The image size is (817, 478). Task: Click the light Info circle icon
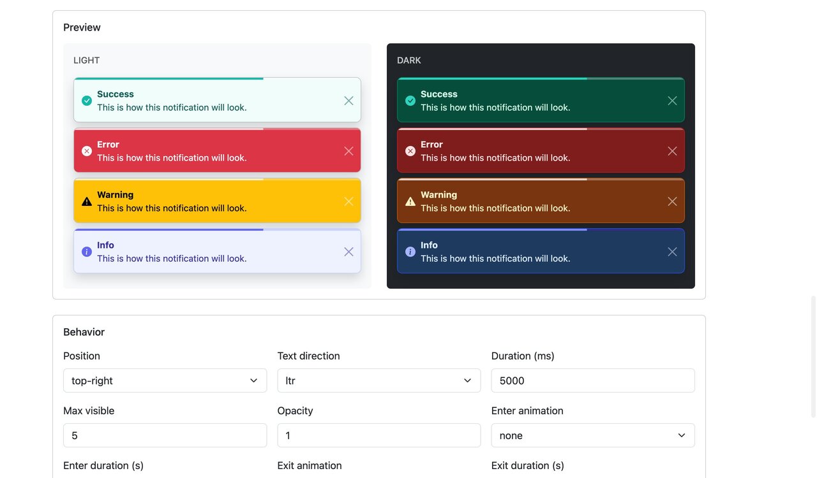tap(87, 252)
